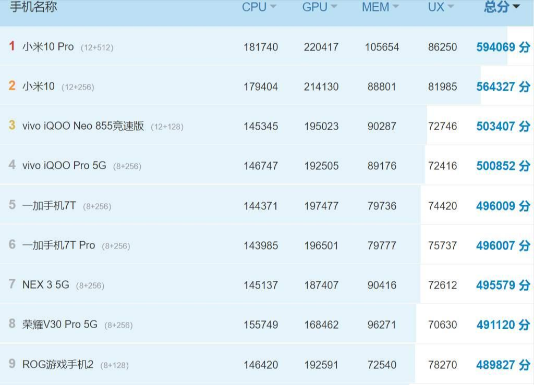Image resolution: width=534 pixels, height=385 pixels.
Task: Click MEM score 89176
Action: pyautogui.click(x=382, y=166)
